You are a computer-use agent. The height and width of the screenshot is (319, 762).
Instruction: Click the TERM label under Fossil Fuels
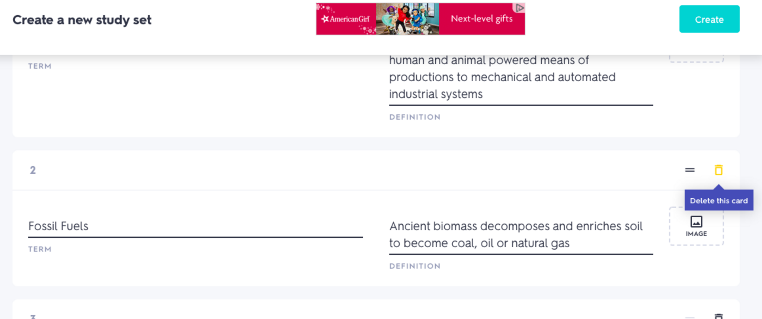click(x=40, y=249)
